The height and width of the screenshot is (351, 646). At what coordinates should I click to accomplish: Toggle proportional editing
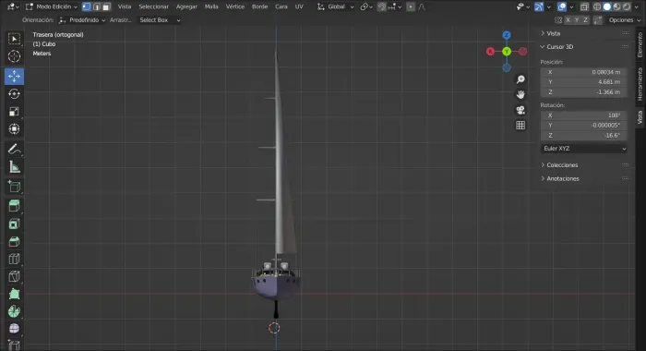click(411, 6)
